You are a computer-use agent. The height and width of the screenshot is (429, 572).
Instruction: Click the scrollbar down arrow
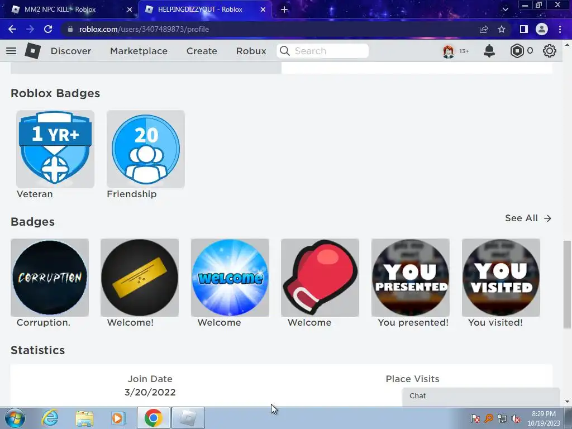pos(567,402)
